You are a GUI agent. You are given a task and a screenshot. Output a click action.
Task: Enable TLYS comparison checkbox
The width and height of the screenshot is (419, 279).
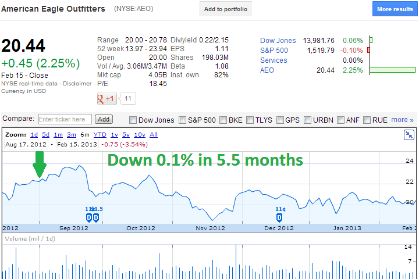pyautogui.click(x=250, y=120)
